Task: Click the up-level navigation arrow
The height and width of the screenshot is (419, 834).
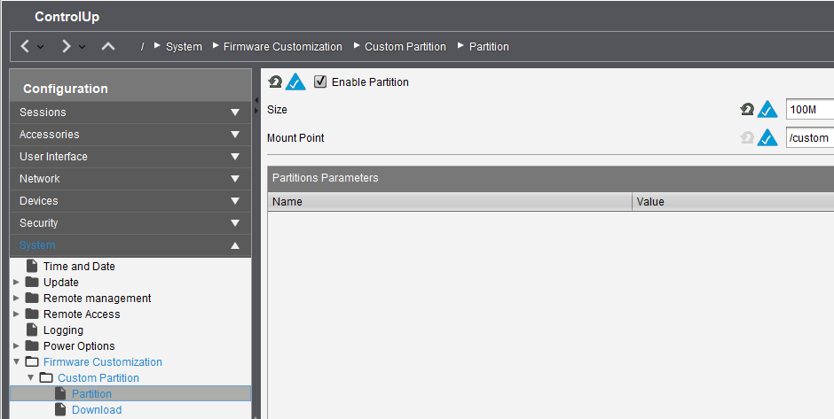Action: (108, 46)
